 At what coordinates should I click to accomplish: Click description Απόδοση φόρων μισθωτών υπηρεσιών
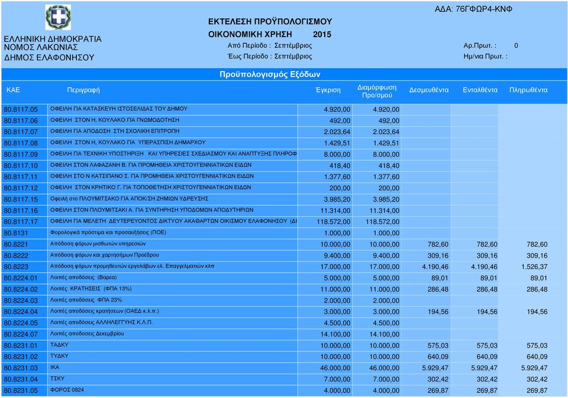(x=98, y=244)
